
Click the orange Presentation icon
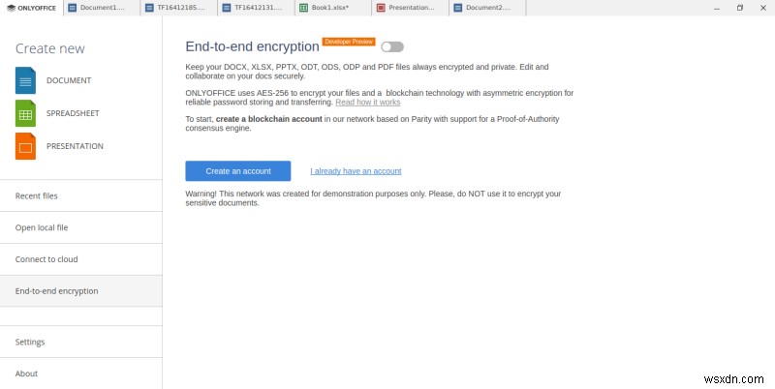(25, 146)
